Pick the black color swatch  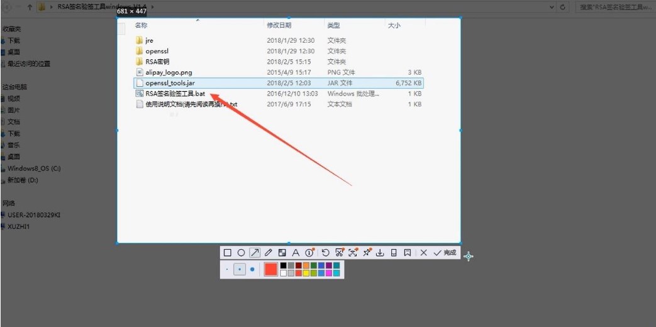(x=284, y=265)
